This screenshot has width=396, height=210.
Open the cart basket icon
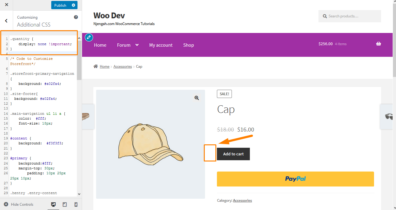click(379, 44)
